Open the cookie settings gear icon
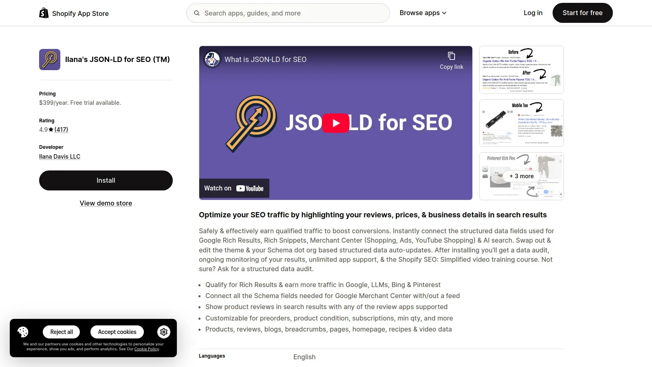The image size is (652, 367). (164, 332)
